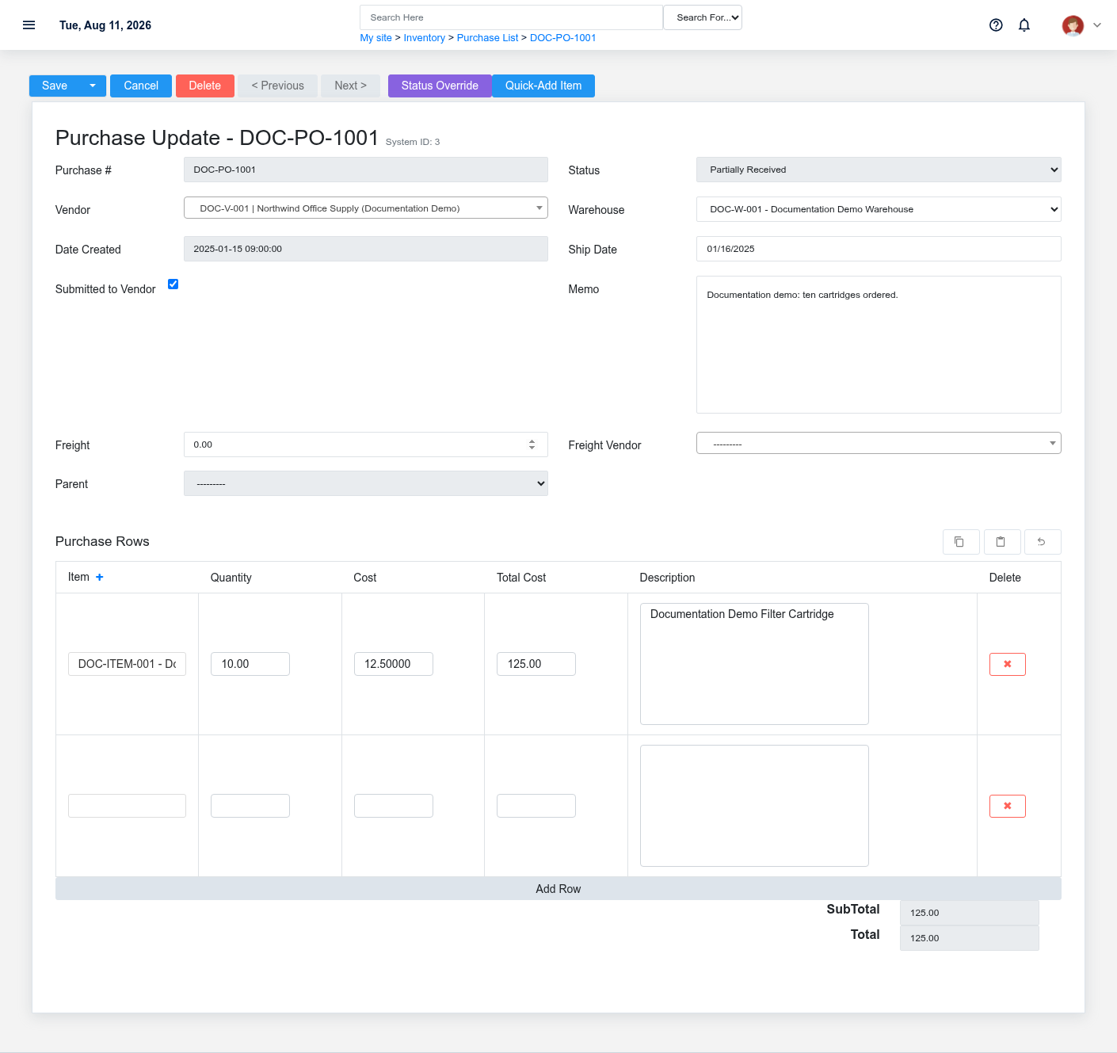Open the Warehouse dropdown
The image size is (1117, 1053).
pyautogui.click(x=879, y=209)
